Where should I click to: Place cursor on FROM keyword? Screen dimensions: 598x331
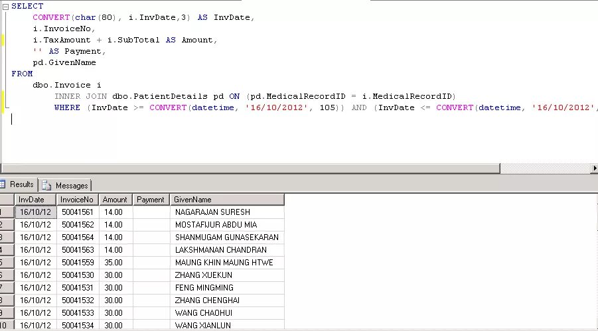click(x=22, y=74)
